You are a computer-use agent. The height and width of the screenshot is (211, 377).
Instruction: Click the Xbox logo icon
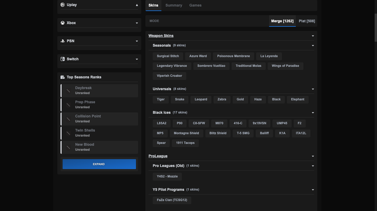point(62,23)
